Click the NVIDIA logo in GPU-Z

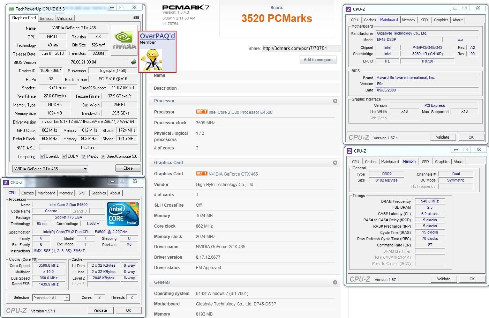coord(125,40)
